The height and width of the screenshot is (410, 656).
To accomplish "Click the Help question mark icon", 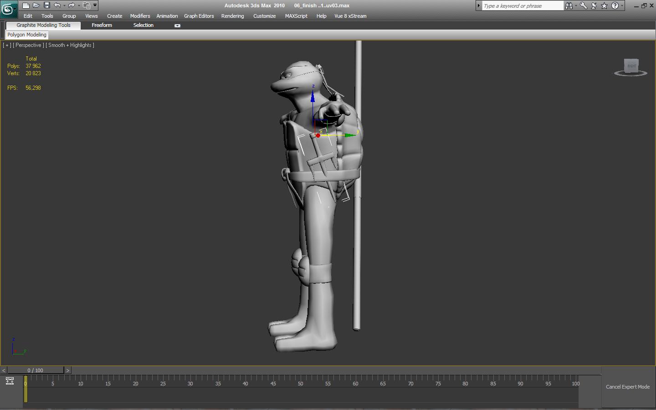I will 615,5.
